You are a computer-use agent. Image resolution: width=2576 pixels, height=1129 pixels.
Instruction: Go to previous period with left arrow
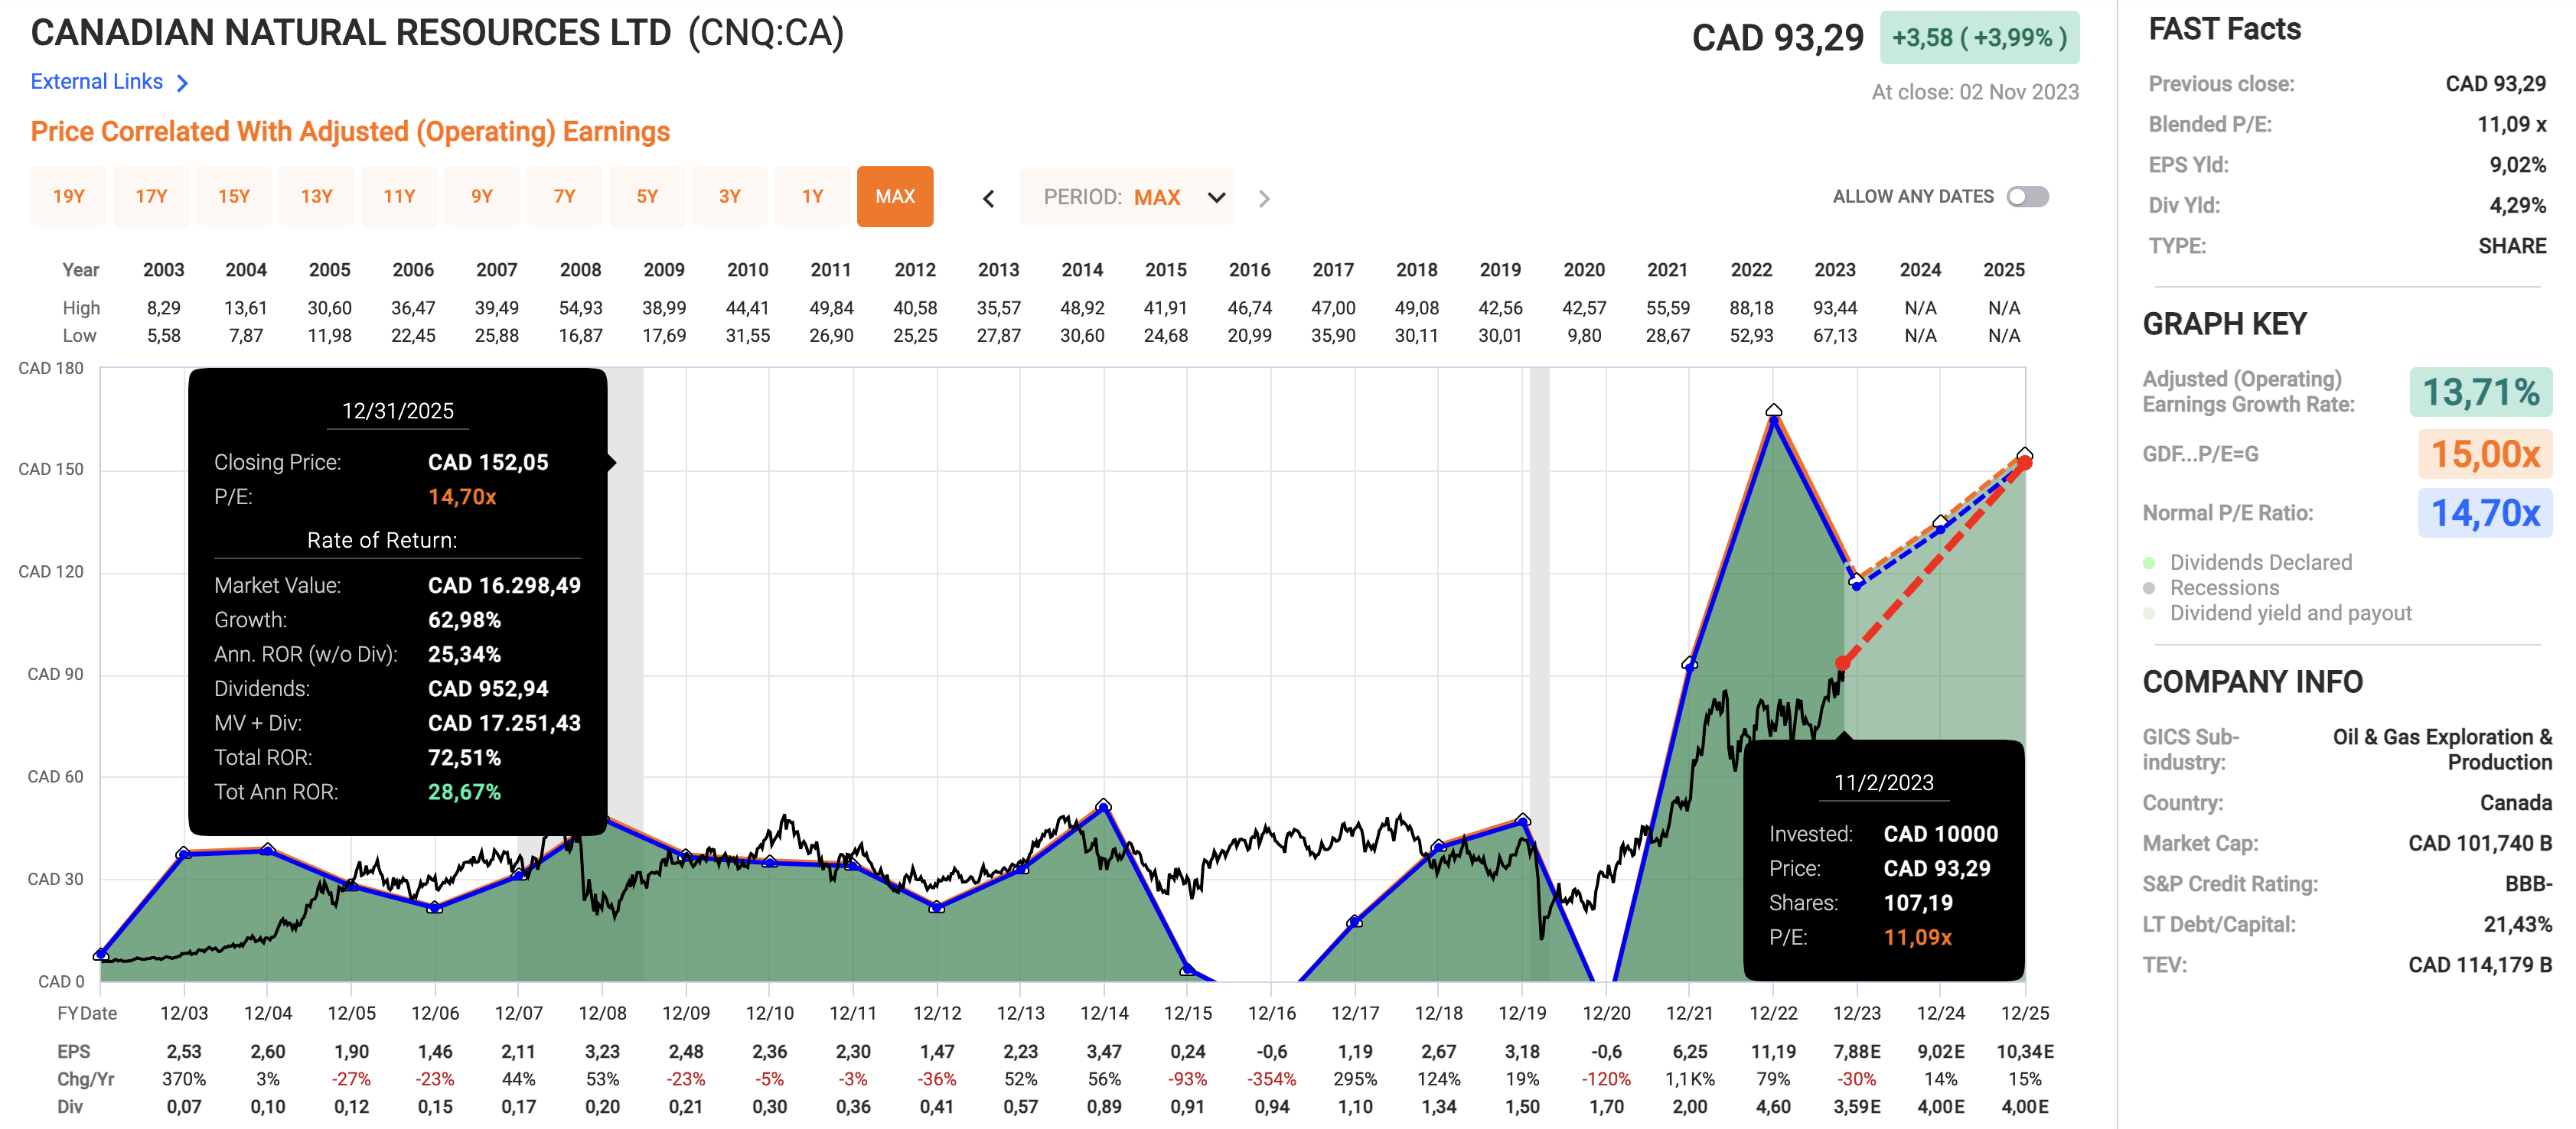(x=988, y=198)
